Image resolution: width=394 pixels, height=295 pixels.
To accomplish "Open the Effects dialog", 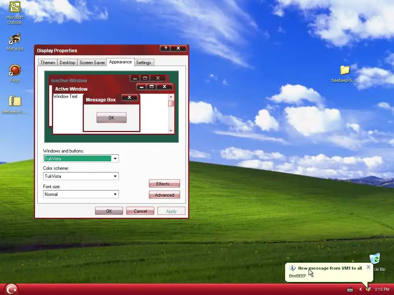I will (x=164, y=184).
